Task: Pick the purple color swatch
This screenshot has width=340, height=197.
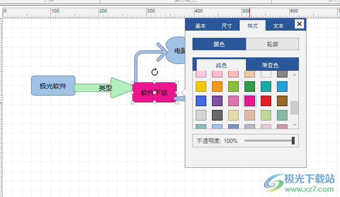Action: (x=217, y=101)
